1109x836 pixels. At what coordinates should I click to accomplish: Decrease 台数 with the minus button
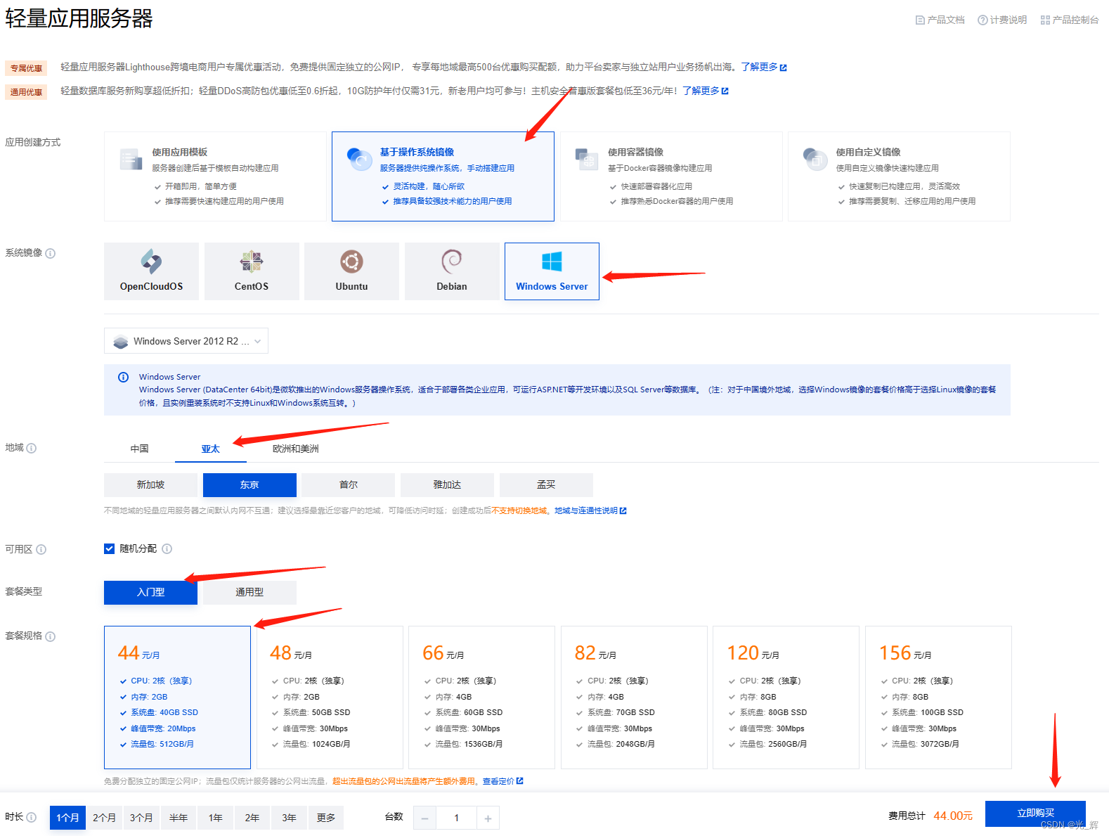tap(424, 818)
